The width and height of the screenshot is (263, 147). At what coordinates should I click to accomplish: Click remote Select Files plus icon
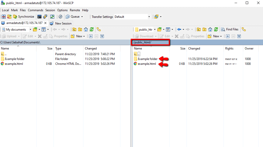[228, 36]
